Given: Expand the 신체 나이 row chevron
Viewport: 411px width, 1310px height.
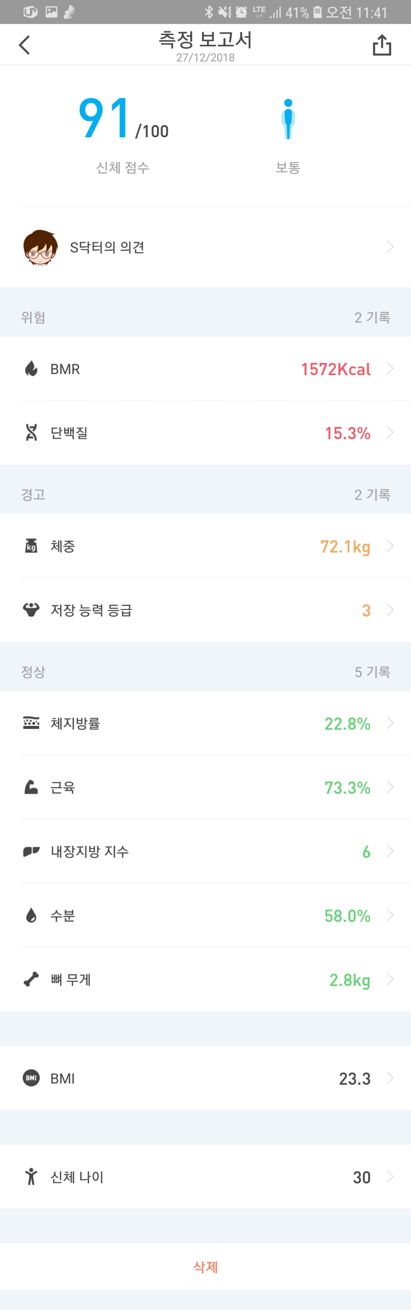Looking at the screenshot, I should 390,1176.
